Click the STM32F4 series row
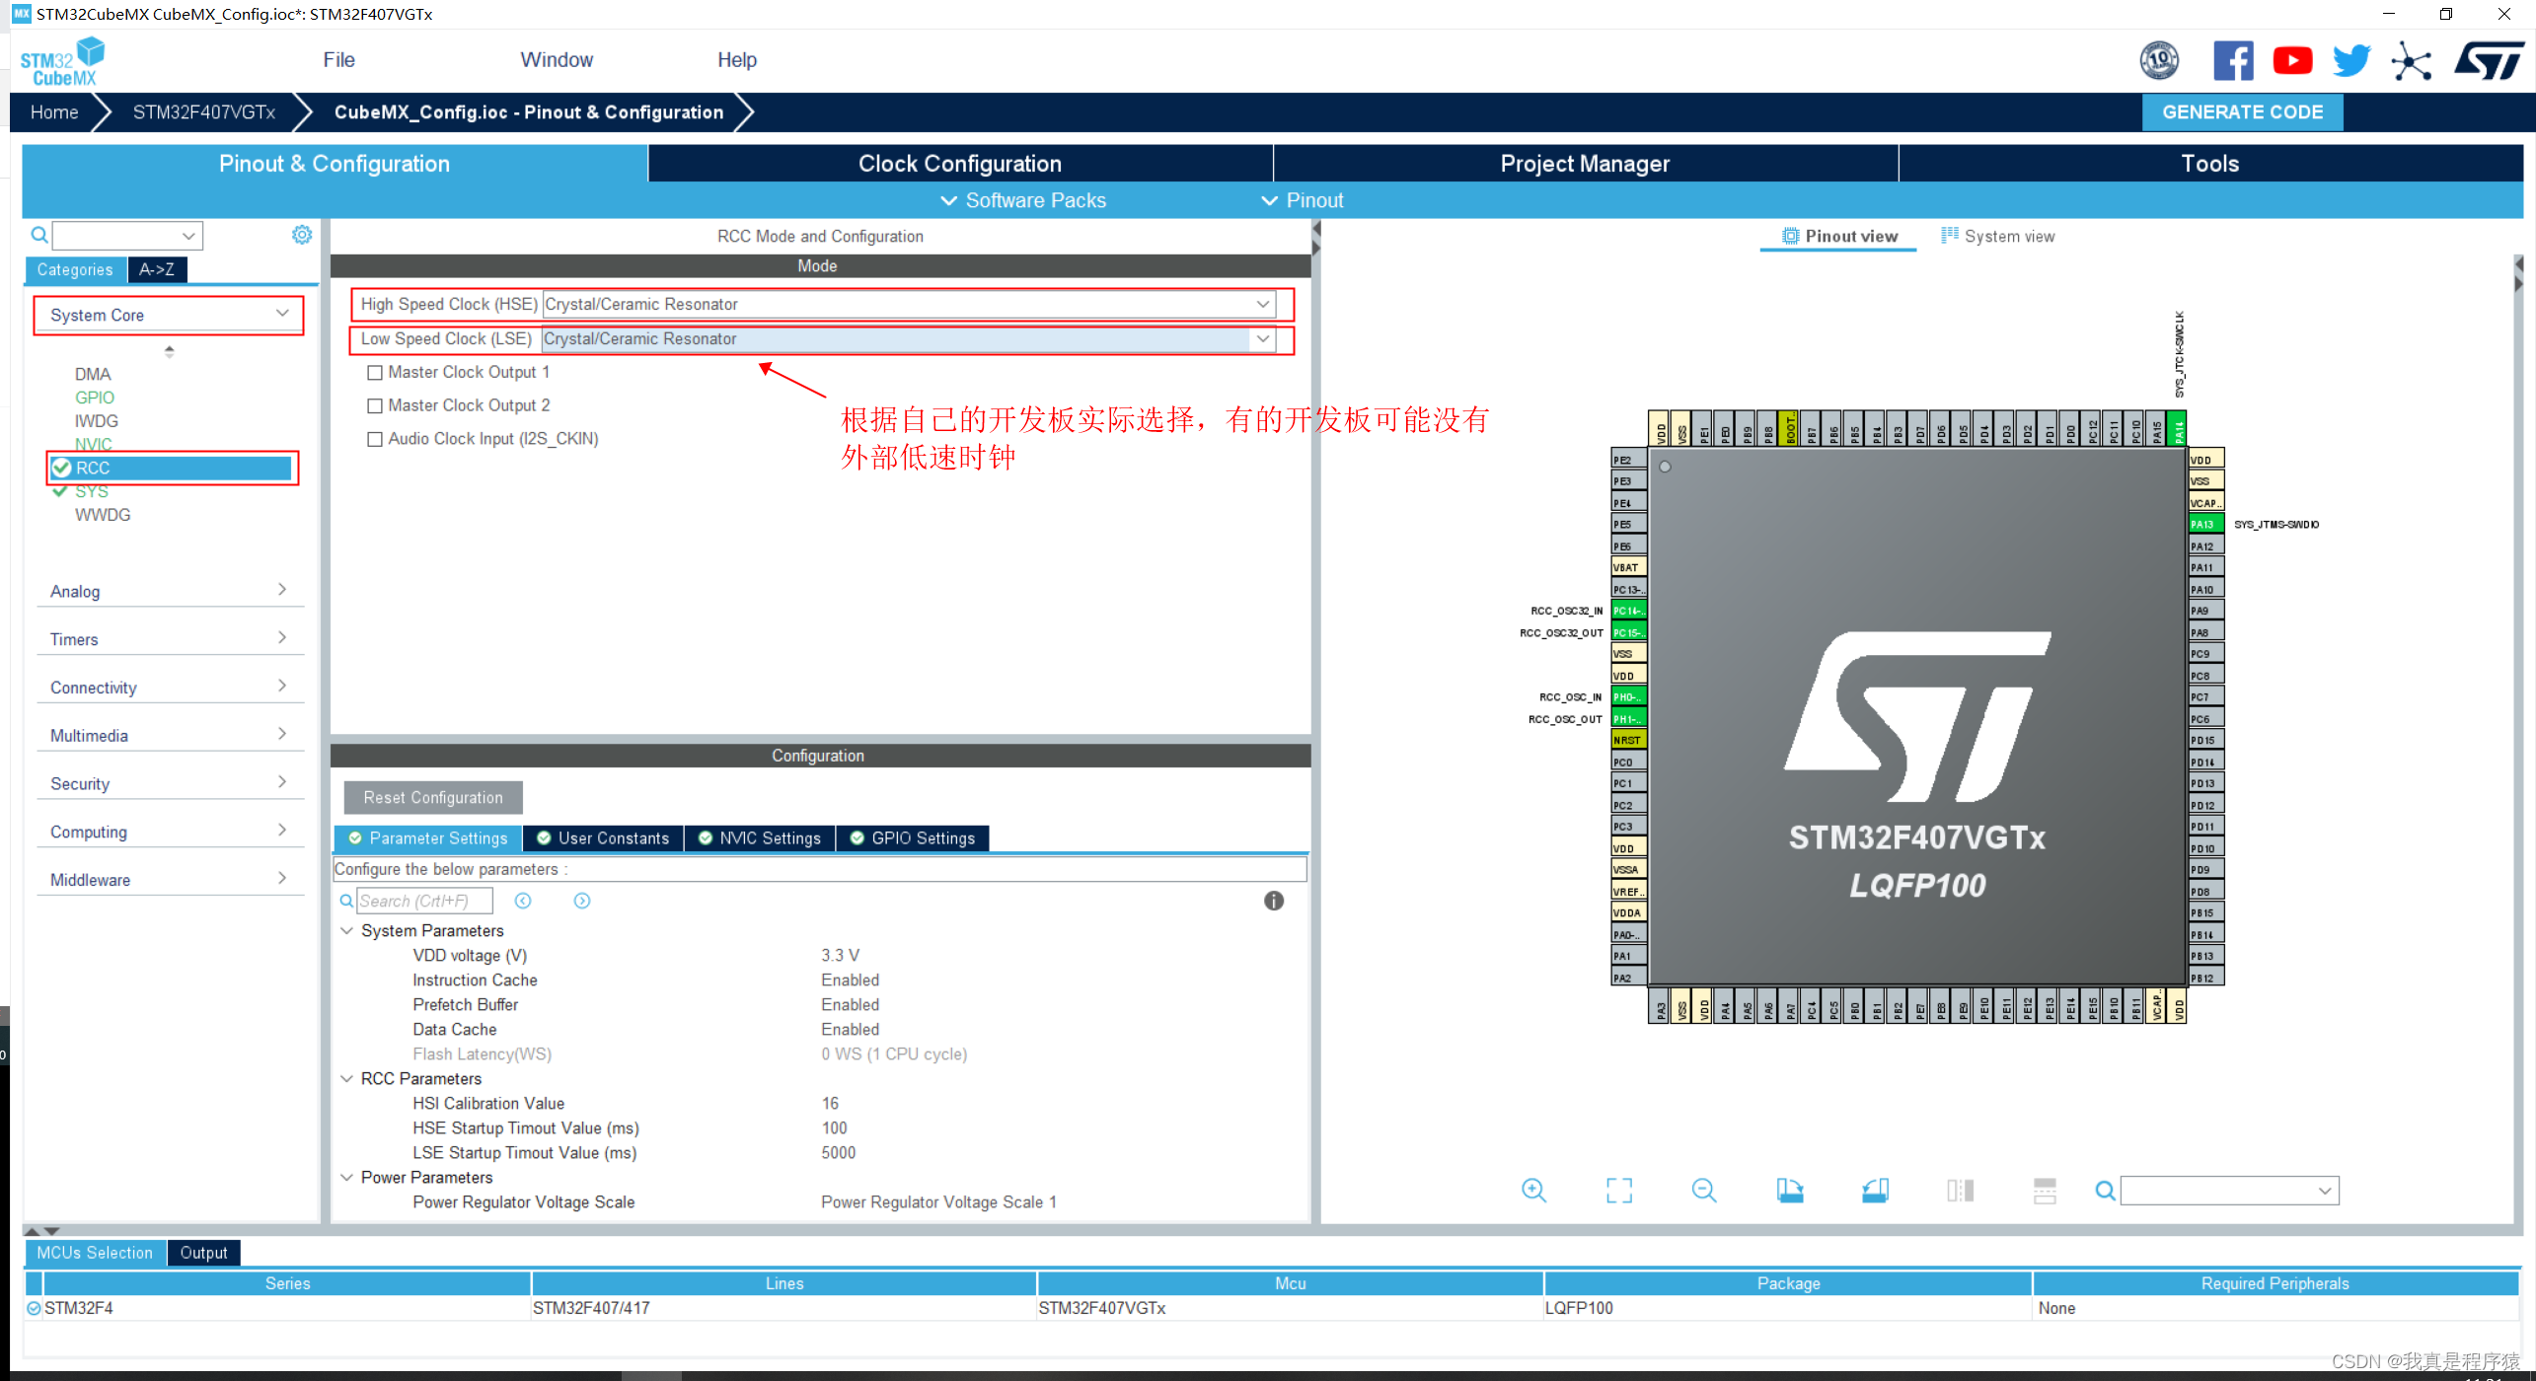 click(x=1271, y=1308)
